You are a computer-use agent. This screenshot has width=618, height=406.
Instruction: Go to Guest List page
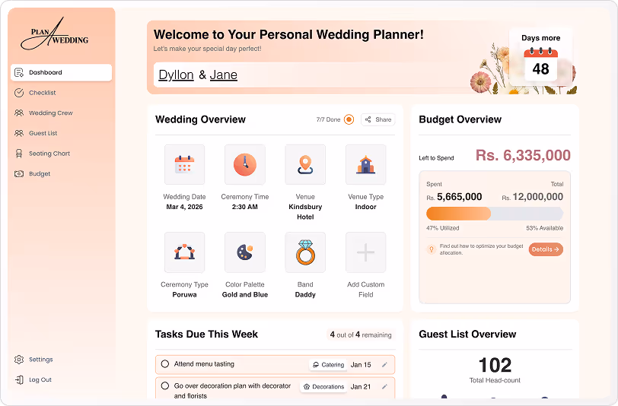pyautogui.click(x=43, y=133)
